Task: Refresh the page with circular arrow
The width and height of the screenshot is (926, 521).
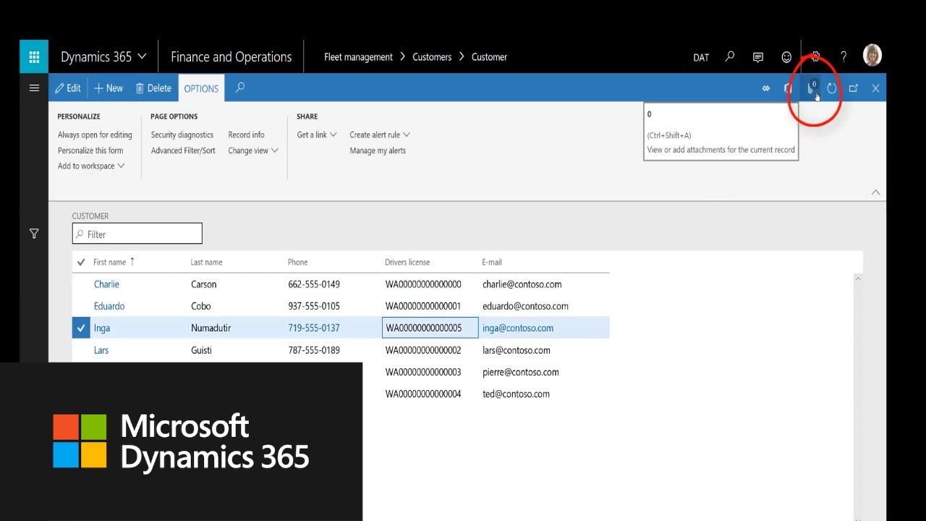Action: coord(832,88)
